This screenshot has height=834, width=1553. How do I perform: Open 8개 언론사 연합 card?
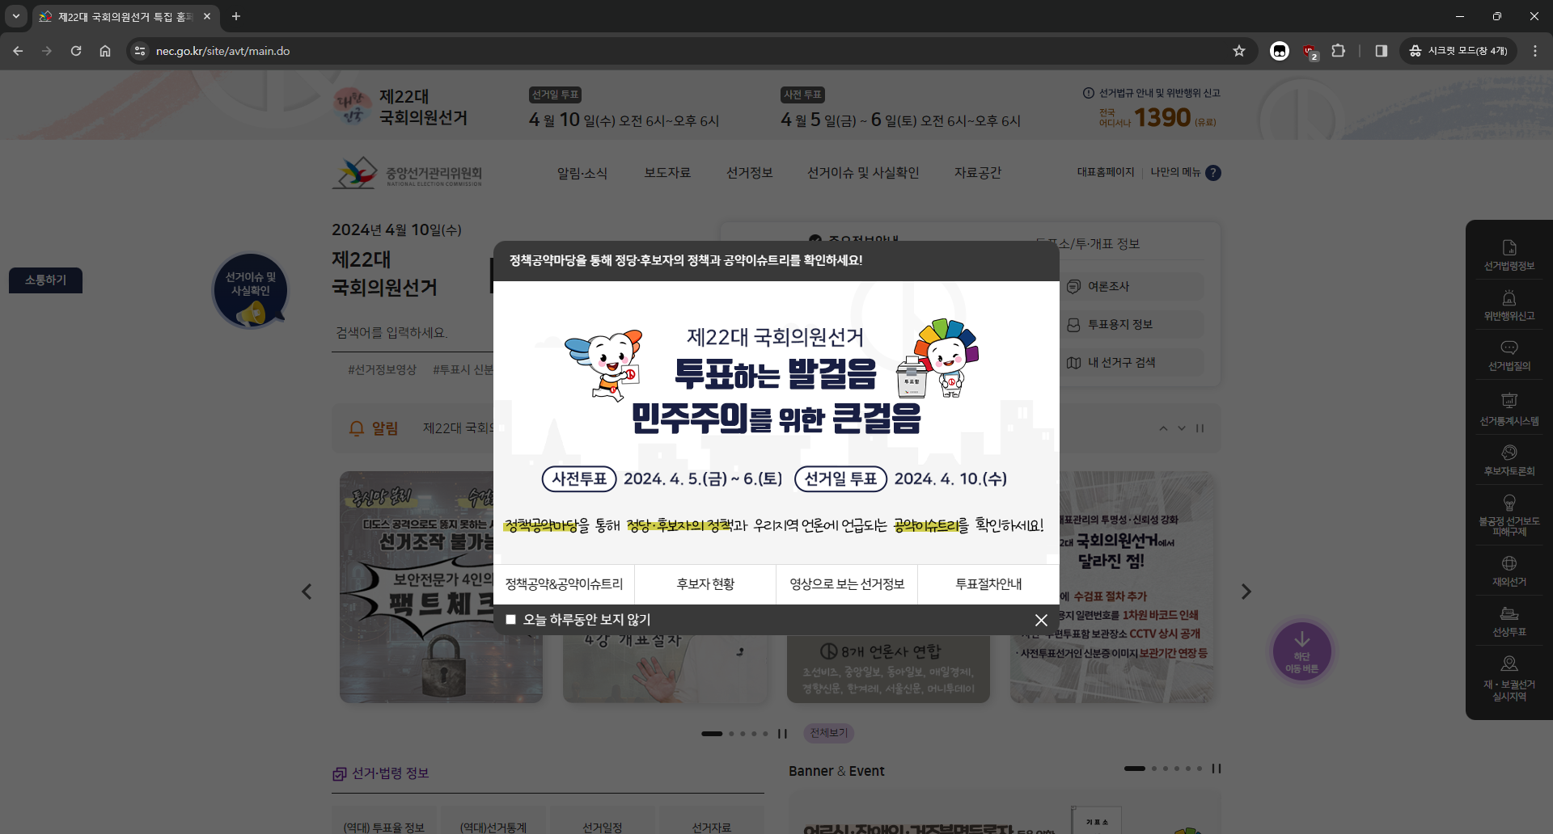pyautogui.click(x=888, y=669)
